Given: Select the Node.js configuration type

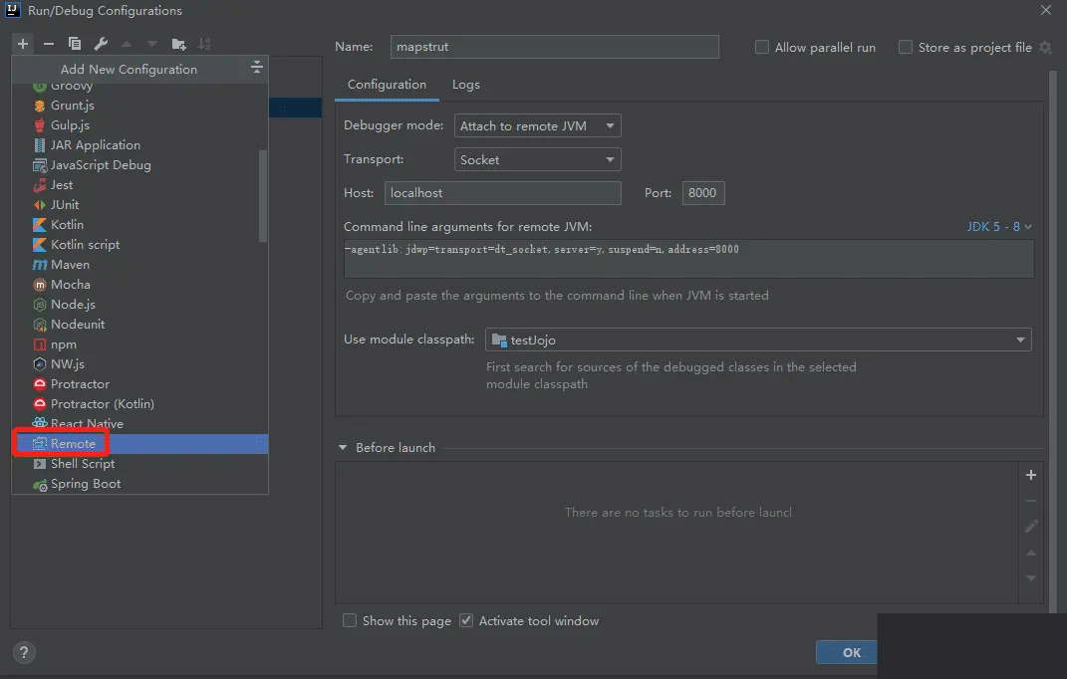Looking at the screenshot, I should (139, 304).
